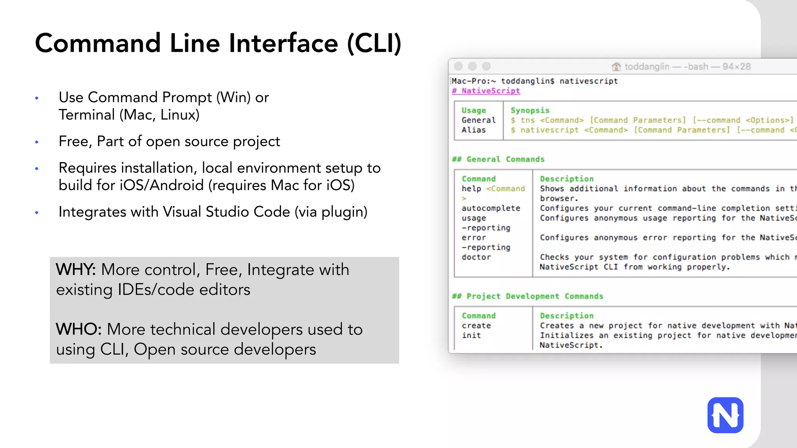Close the terminal window with the first title-bar dot
The image size is (797, 448).
[x=458, y=66]
